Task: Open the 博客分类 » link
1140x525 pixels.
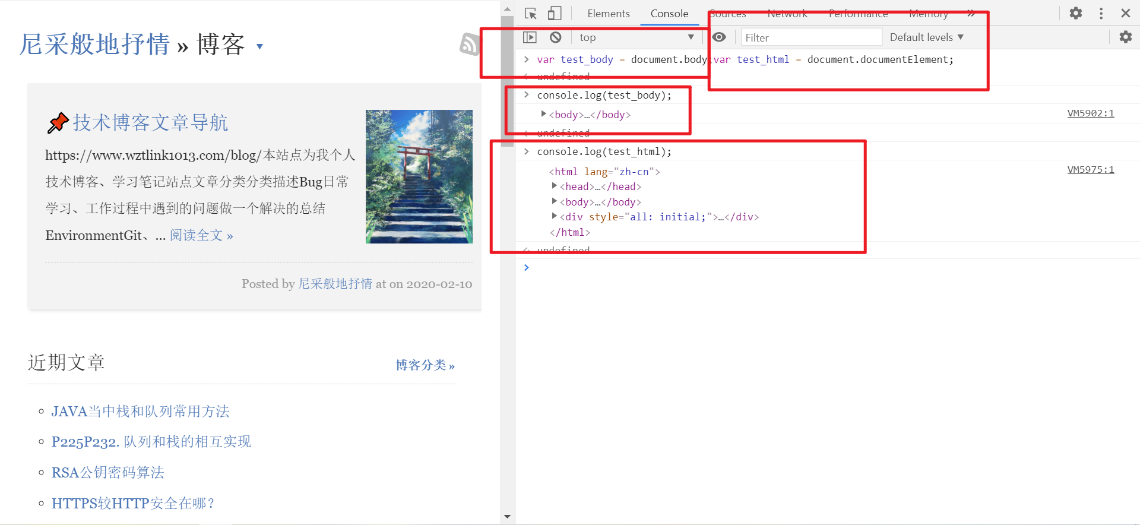Action: (x=425, y=365)
